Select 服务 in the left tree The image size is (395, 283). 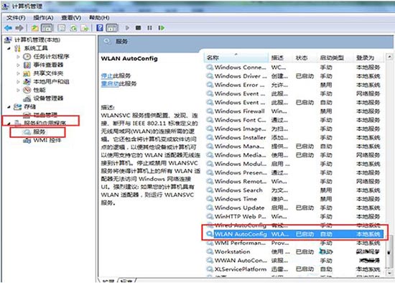[39, 131]
